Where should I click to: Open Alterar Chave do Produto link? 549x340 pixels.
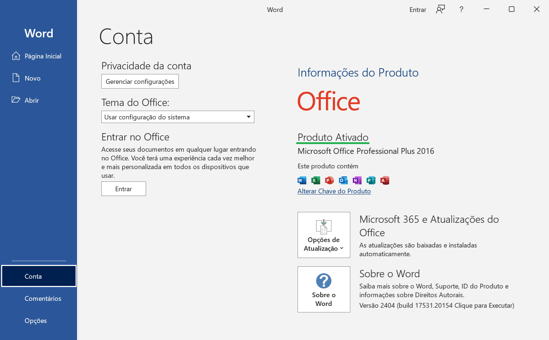coord(334,191)
